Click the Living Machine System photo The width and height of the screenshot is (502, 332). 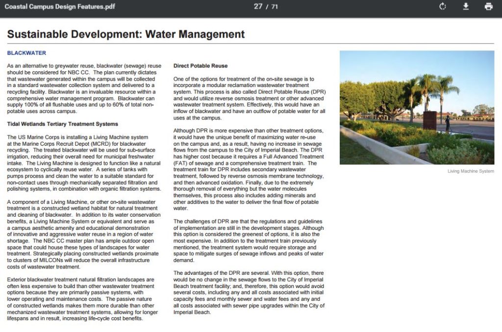[x=417, y=108]
